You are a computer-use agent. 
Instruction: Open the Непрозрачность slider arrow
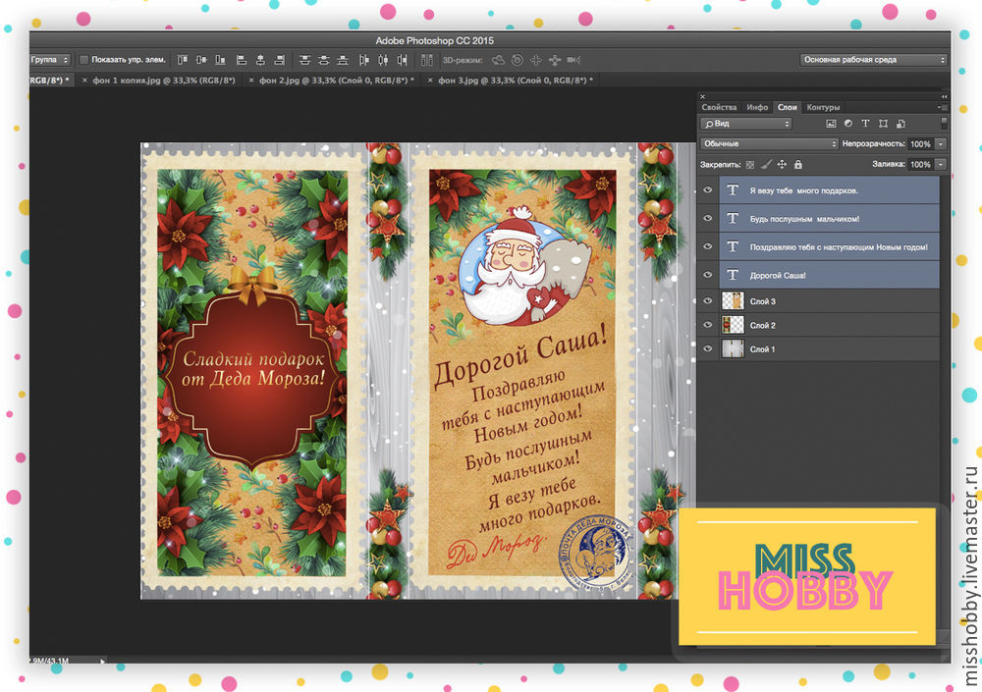(940, 144)
